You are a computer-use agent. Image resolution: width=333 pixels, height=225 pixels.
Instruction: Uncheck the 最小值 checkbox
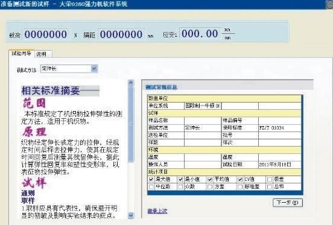(x=180, y=179)
